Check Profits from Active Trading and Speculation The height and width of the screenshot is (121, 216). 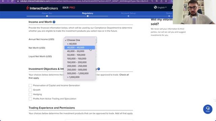30,99
